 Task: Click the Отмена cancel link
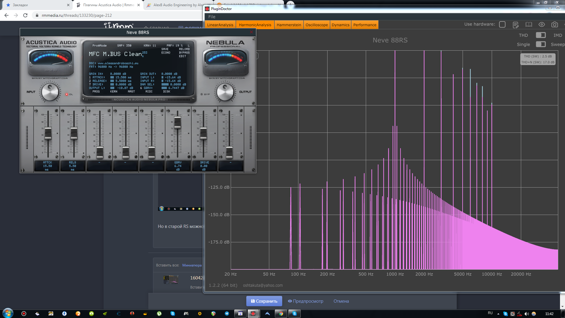[x=341, y=301]
